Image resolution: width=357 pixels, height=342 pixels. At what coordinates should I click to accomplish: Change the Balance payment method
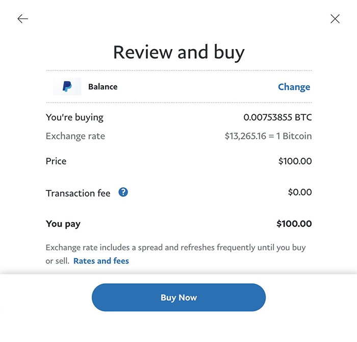(x=294, y=87)
